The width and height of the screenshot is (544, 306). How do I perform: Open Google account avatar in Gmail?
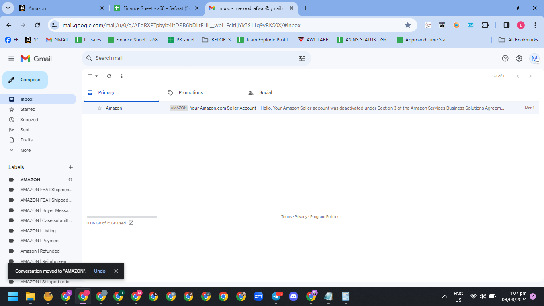[x=534, y=59]
